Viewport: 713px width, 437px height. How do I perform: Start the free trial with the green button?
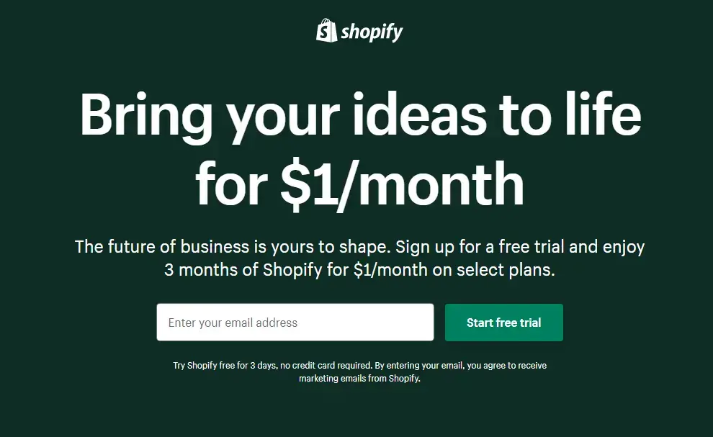pyautogui.click(x=504, y=322)
